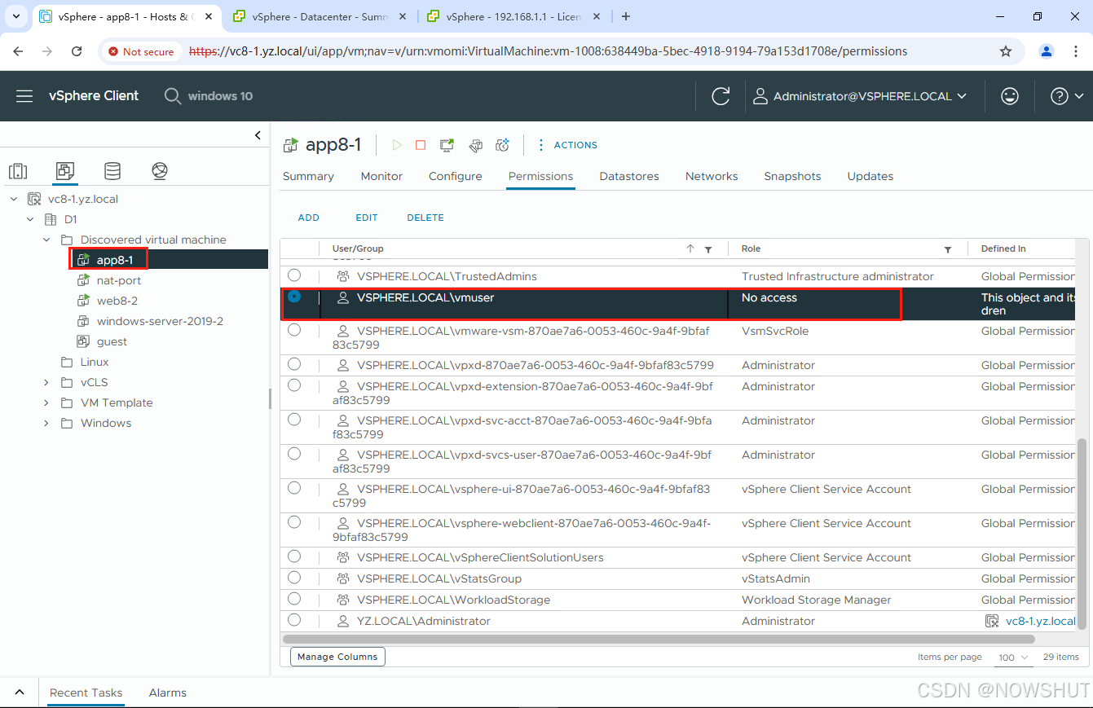
Task: Switch to Storage inventory view
Action: (112, 171)
